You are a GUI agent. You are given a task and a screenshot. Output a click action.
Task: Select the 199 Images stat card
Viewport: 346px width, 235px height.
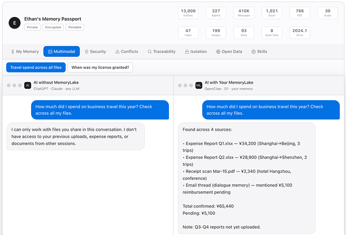pos(216,33)
